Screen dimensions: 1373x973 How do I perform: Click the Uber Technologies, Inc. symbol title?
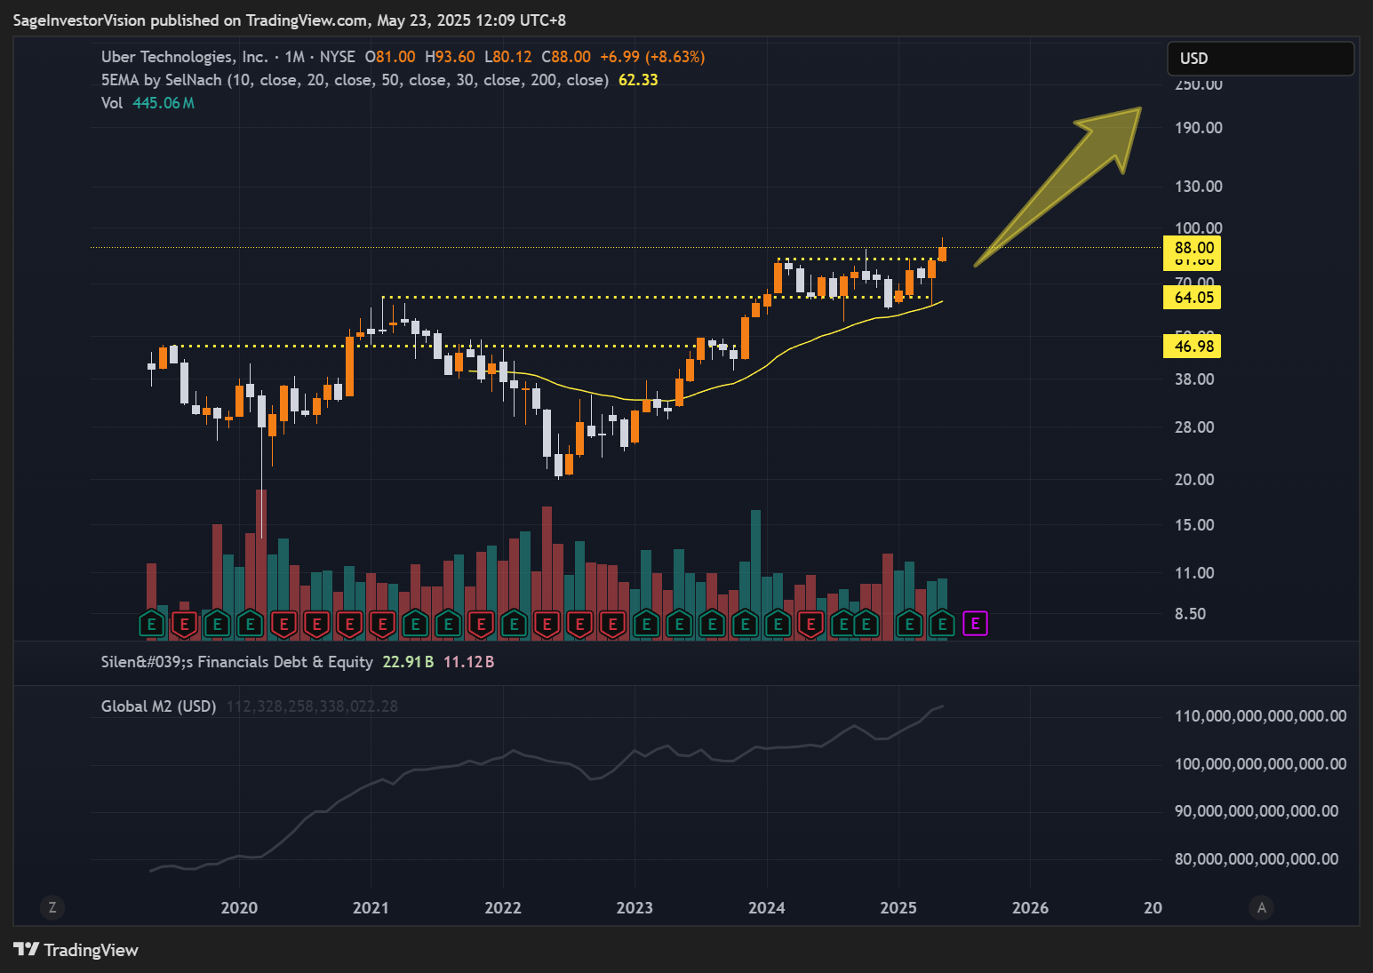coord(184,57)
